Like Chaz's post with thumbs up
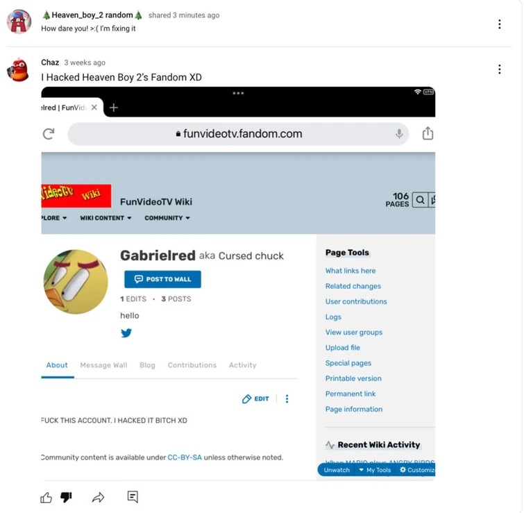This screenshot has height=513, width=524. [46, 498]
